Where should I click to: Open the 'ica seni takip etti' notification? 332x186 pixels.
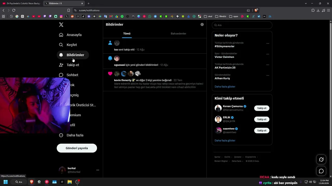click(x=155, y=46)
